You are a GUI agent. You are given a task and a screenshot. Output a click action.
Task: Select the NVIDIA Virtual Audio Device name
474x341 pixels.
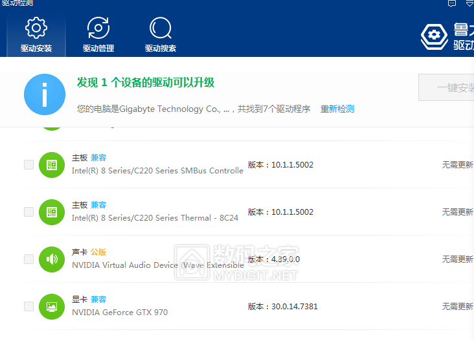[x=158, y=265]
